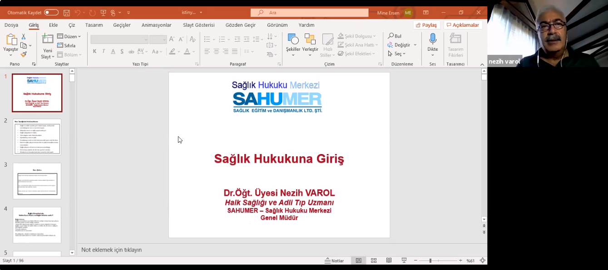The width and height of the screenshot is (608, 270).
Task: Click the Save icon in title bar
Action: (x=67, y=13)
